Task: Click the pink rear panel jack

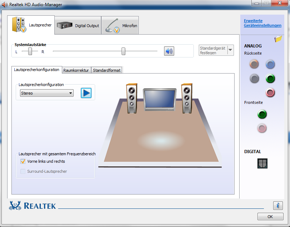Action: (270, 92)
